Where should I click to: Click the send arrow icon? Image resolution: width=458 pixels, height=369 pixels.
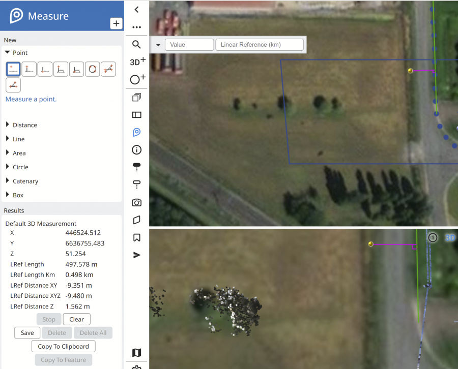(x=136, y=255)
